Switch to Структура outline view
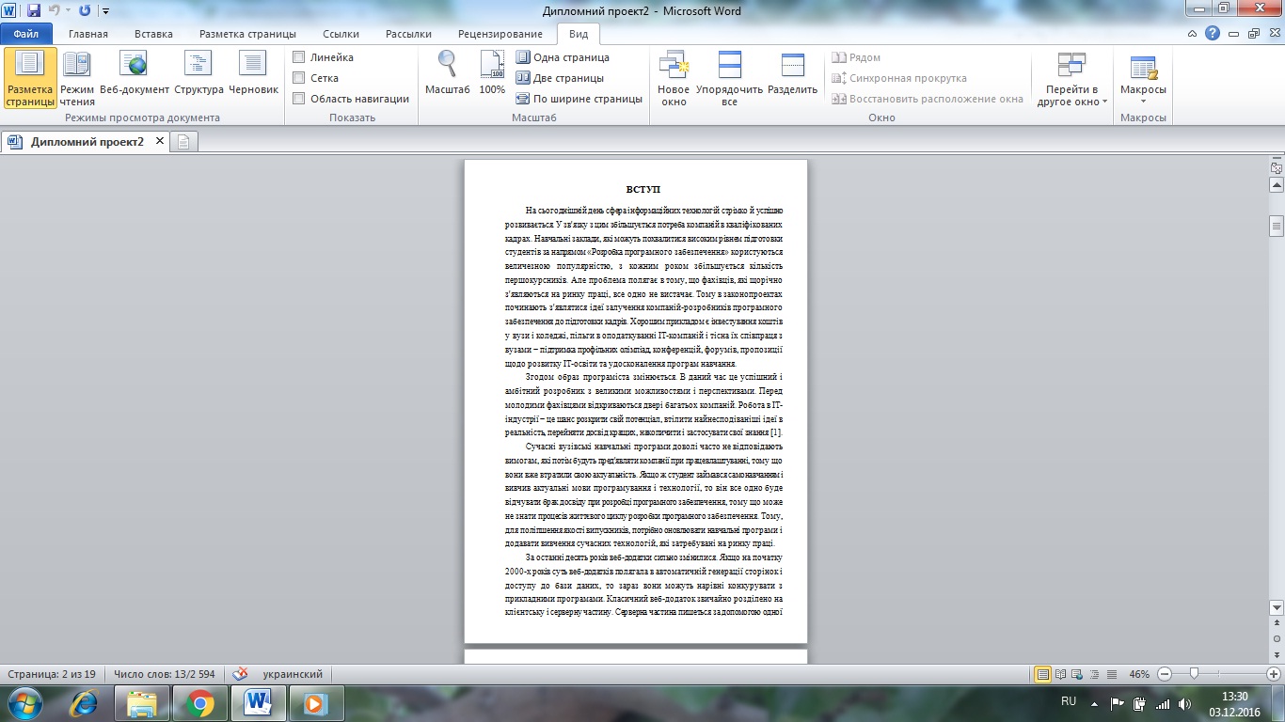This screenshot has width=1285, height=722. pyautogui.click(x=198, y=78)
